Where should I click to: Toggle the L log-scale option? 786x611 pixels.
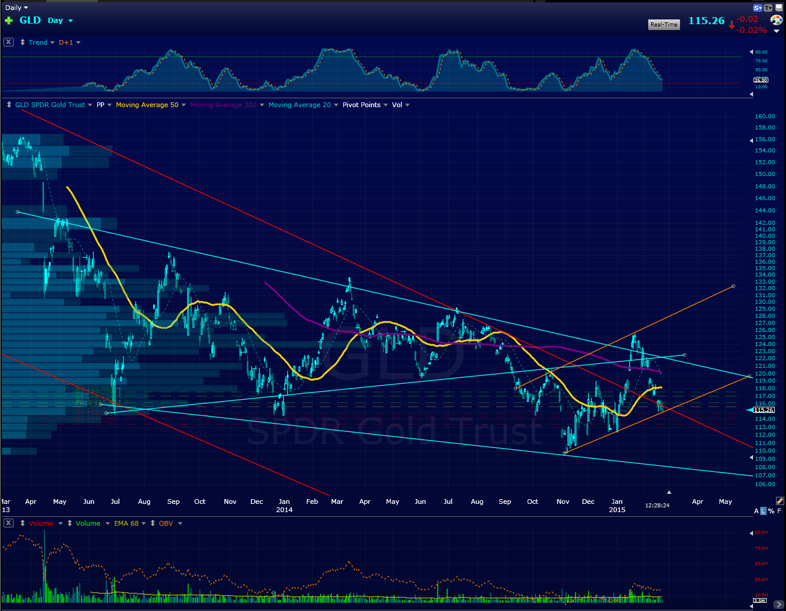[764, 511]
